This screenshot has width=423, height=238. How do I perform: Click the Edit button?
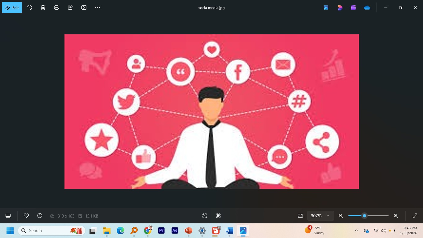click(12, 7)
